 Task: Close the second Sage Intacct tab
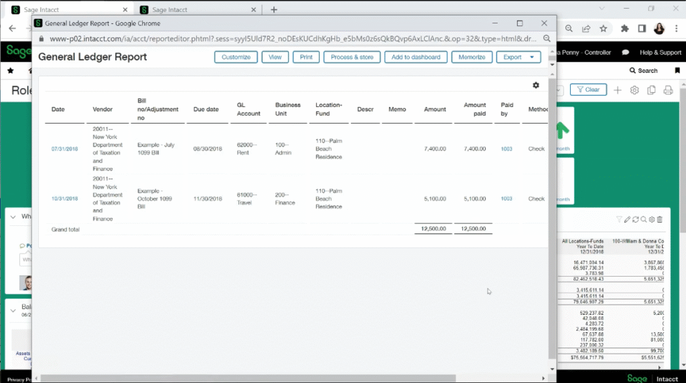253,9
